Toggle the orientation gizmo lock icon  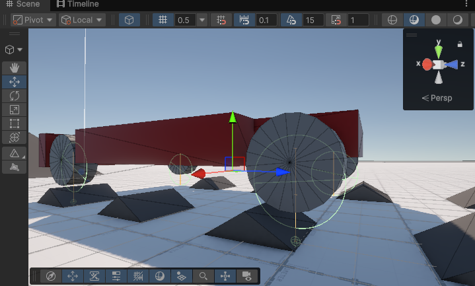click(460, 44)
